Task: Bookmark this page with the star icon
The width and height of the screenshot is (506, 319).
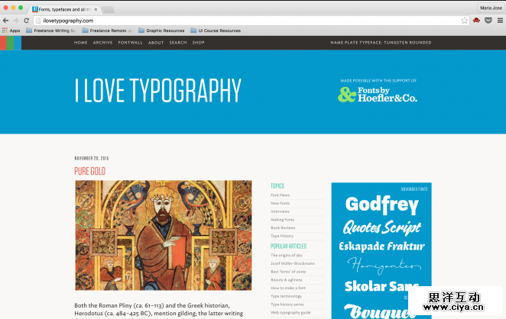Action: 465,21
